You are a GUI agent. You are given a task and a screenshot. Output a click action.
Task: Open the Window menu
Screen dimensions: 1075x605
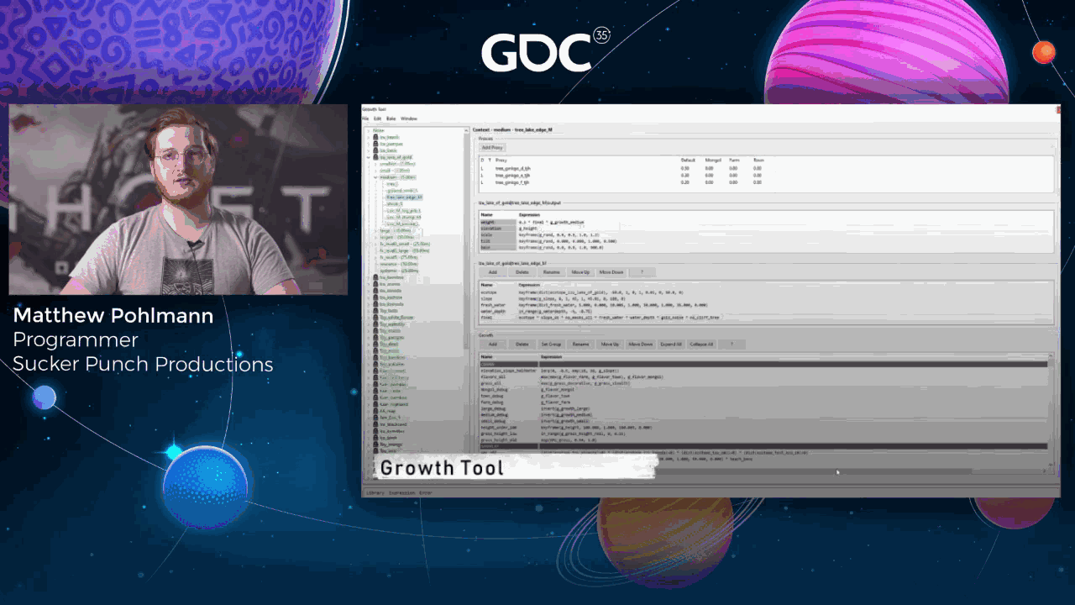[x=408, y=118]
